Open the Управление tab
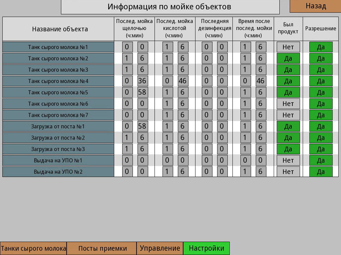 coord(160,248)
